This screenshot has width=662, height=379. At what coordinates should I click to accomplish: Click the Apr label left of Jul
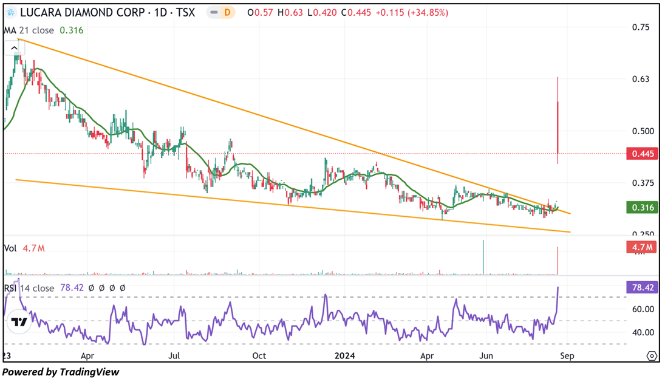[87, 356]
